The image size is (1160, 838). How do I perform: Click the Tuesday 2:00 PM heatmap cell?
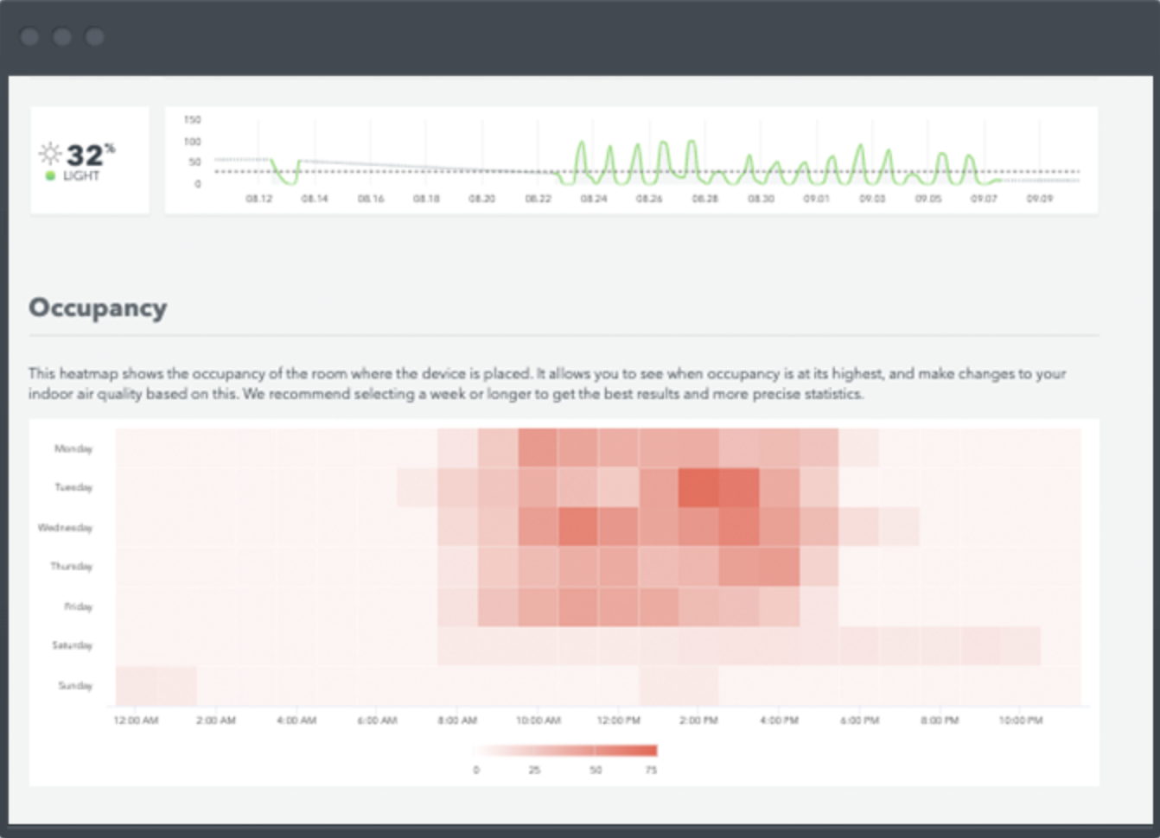click(x=698, y=488)
